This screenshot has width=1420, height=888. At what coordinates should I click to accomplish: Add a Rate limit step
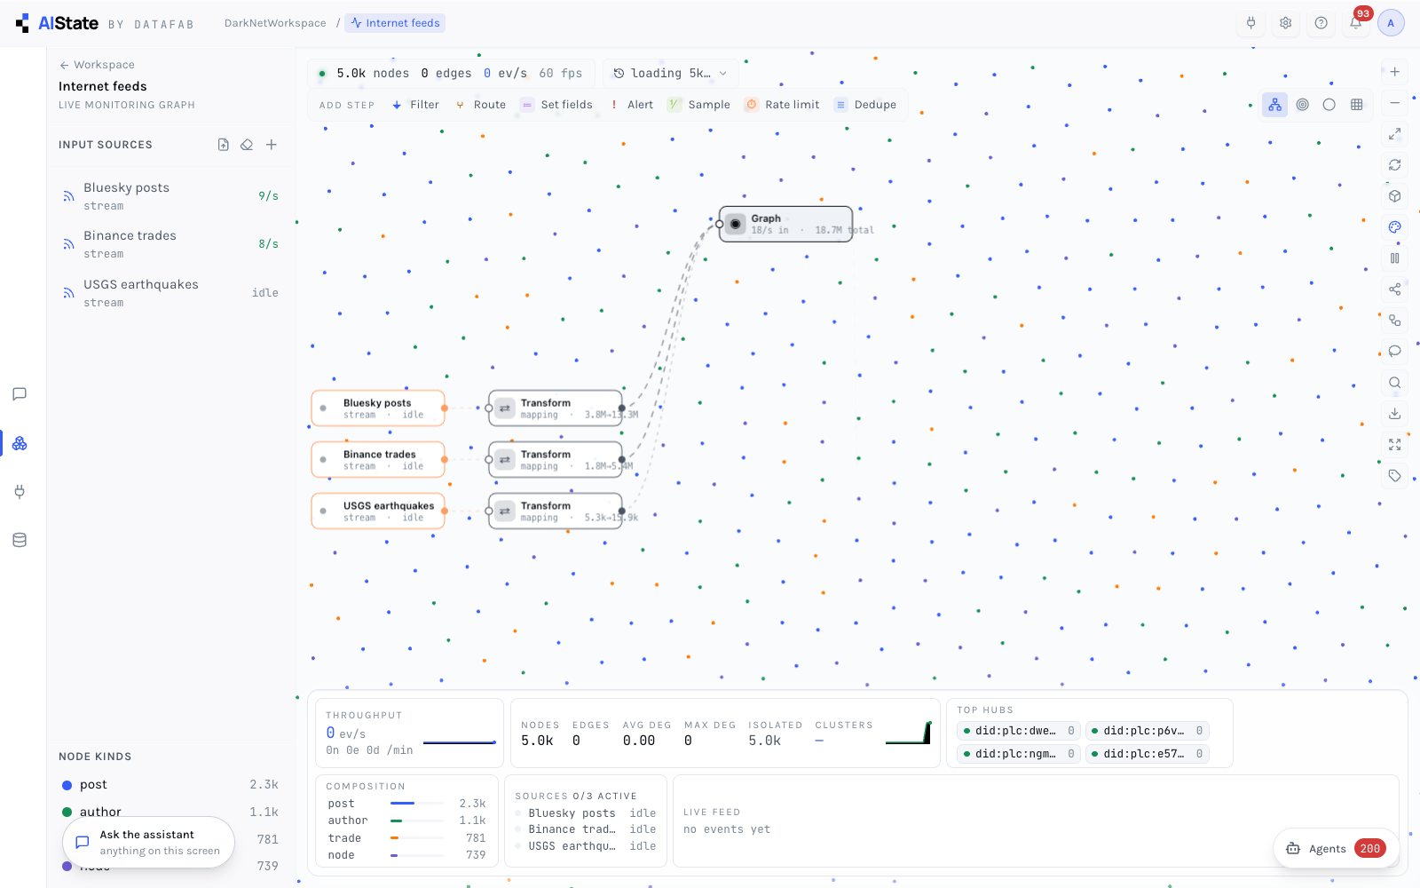pos(782,105)
